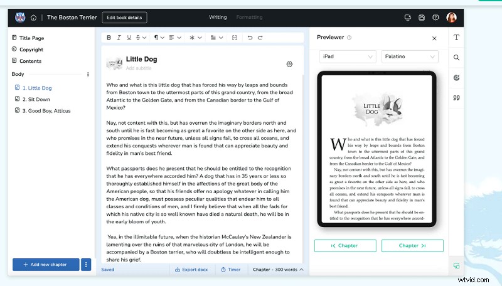Click the chapter heading image thumbnail
The height and width of the screenshot is (286, 502).
(114, 63)
